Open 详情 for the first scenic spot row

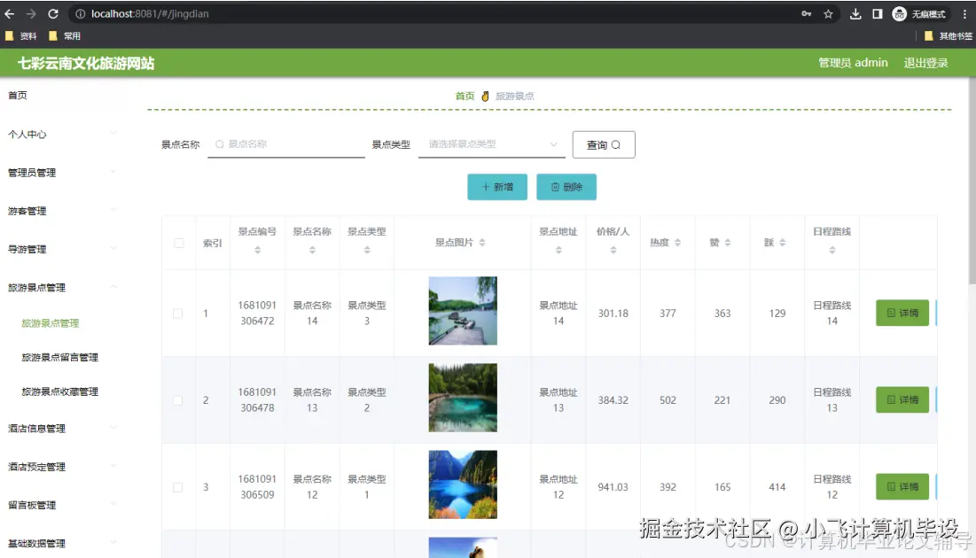coord(902,311)
